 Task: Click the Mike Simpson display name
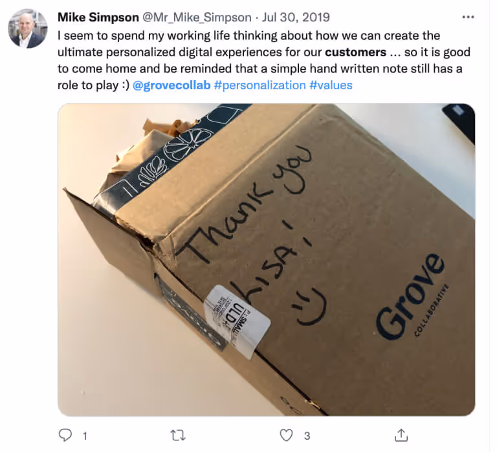[98, 17]
